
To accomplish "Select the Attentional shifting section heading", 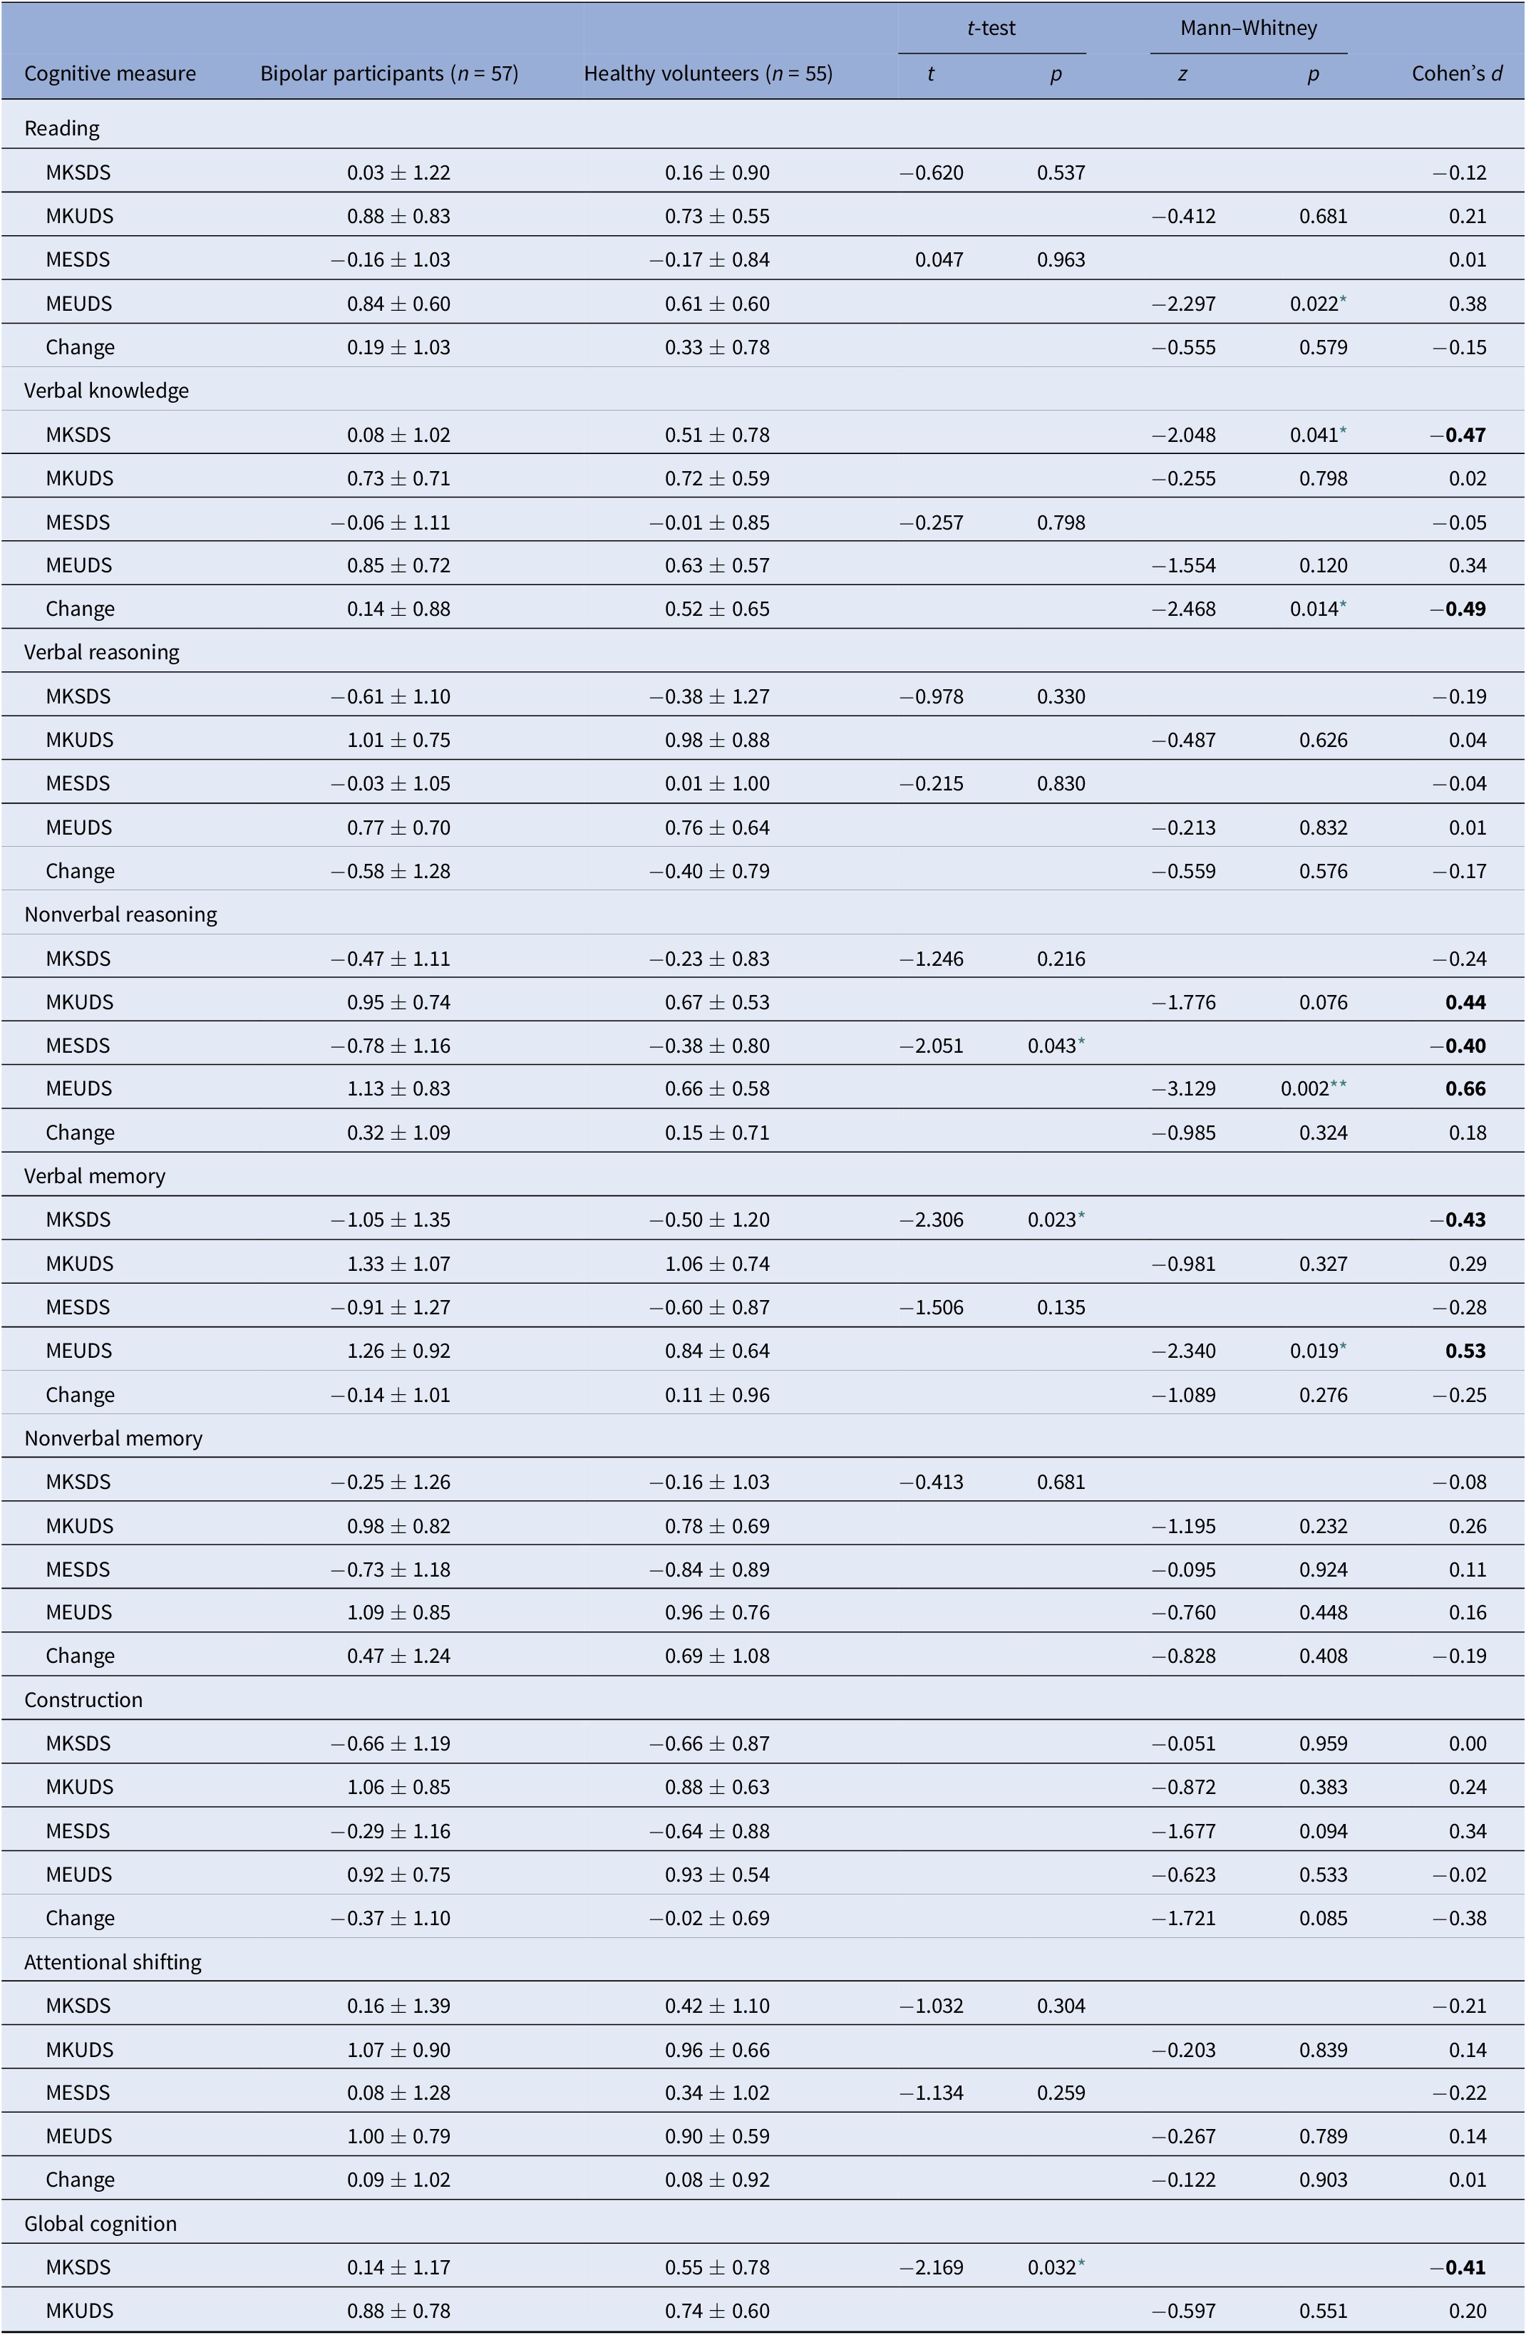I will (113, 1962).
